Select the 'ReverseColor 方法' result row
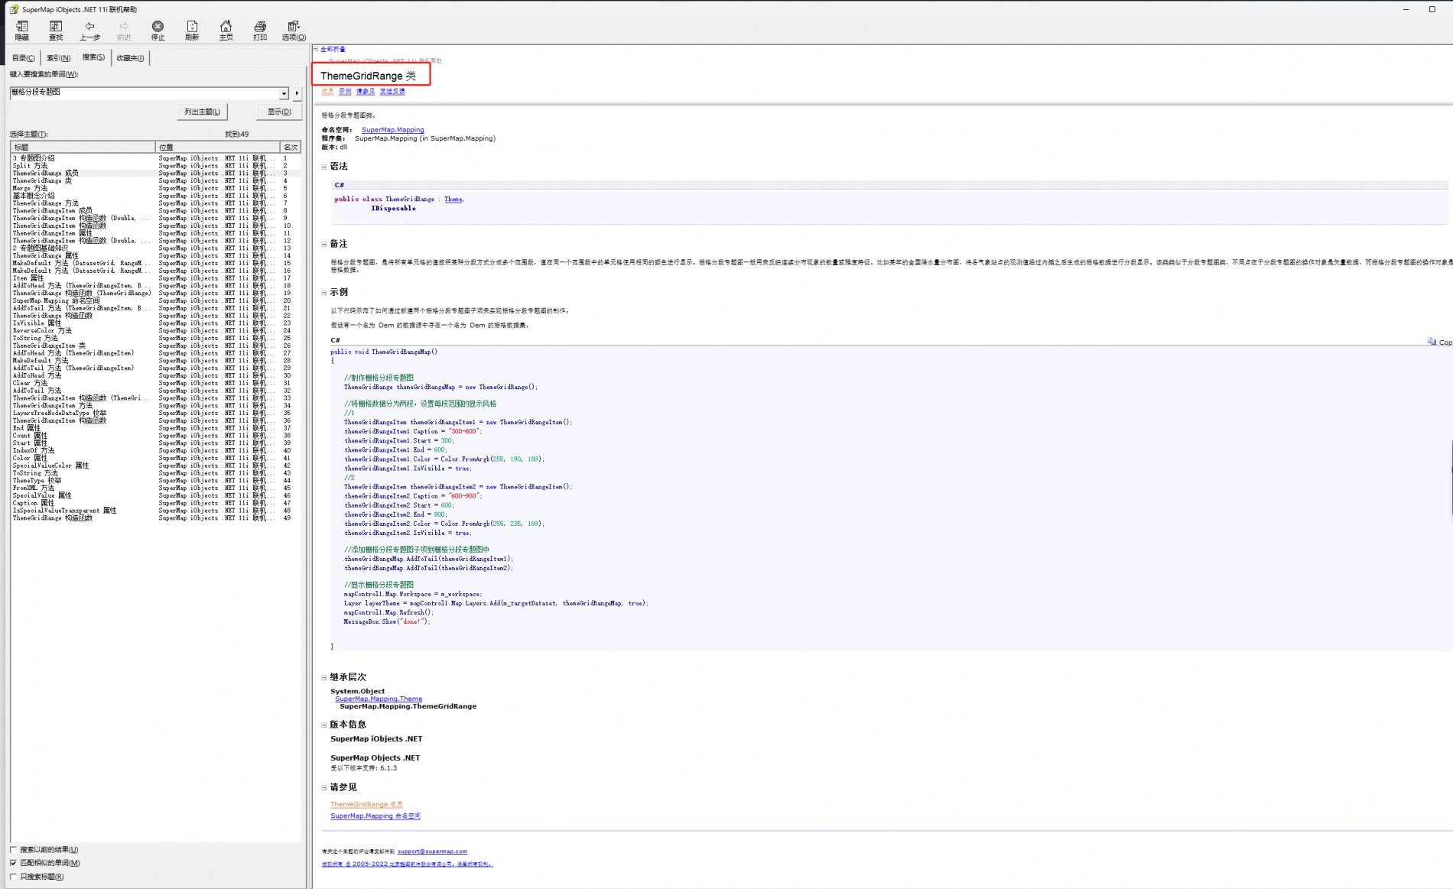1453x889 pixels. tap(156, 331)
